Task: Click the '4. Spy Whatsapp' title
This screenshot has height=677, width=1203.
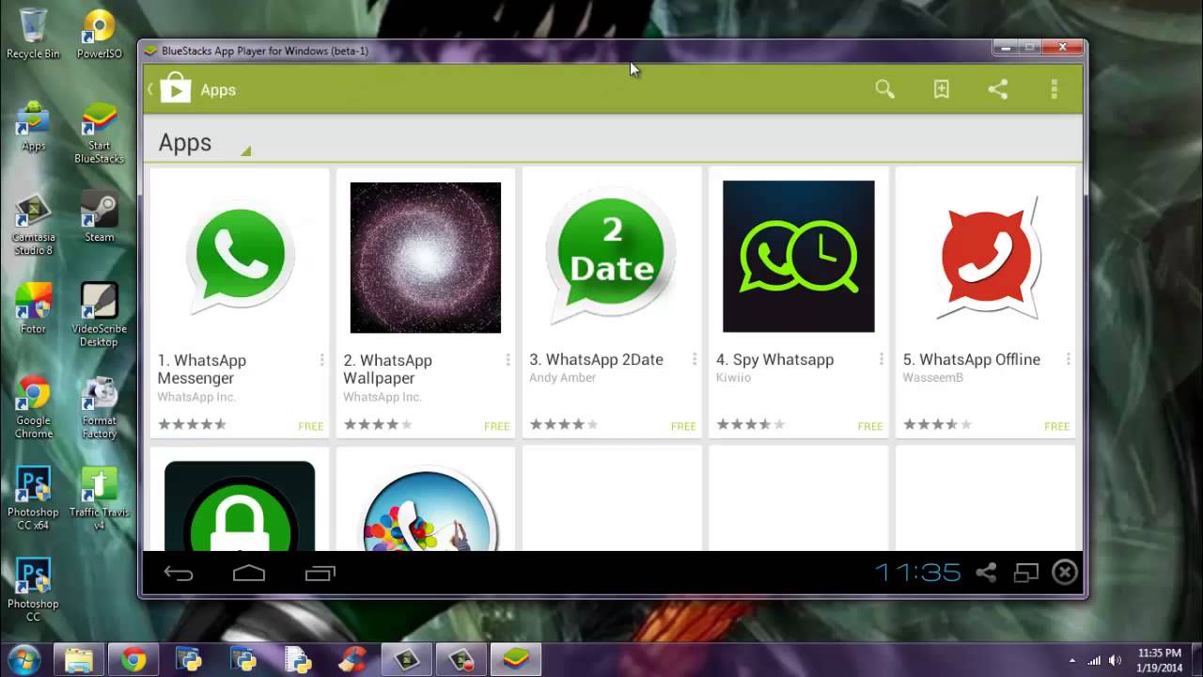Action: [x=774, y=359]
